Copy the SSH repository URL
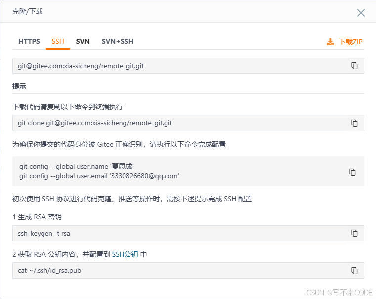 click(x=354, y=66)
